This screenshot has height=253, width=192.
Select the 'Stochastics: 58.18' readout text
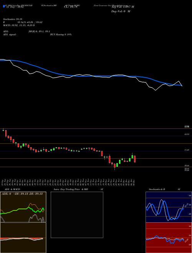click(12, 19)
